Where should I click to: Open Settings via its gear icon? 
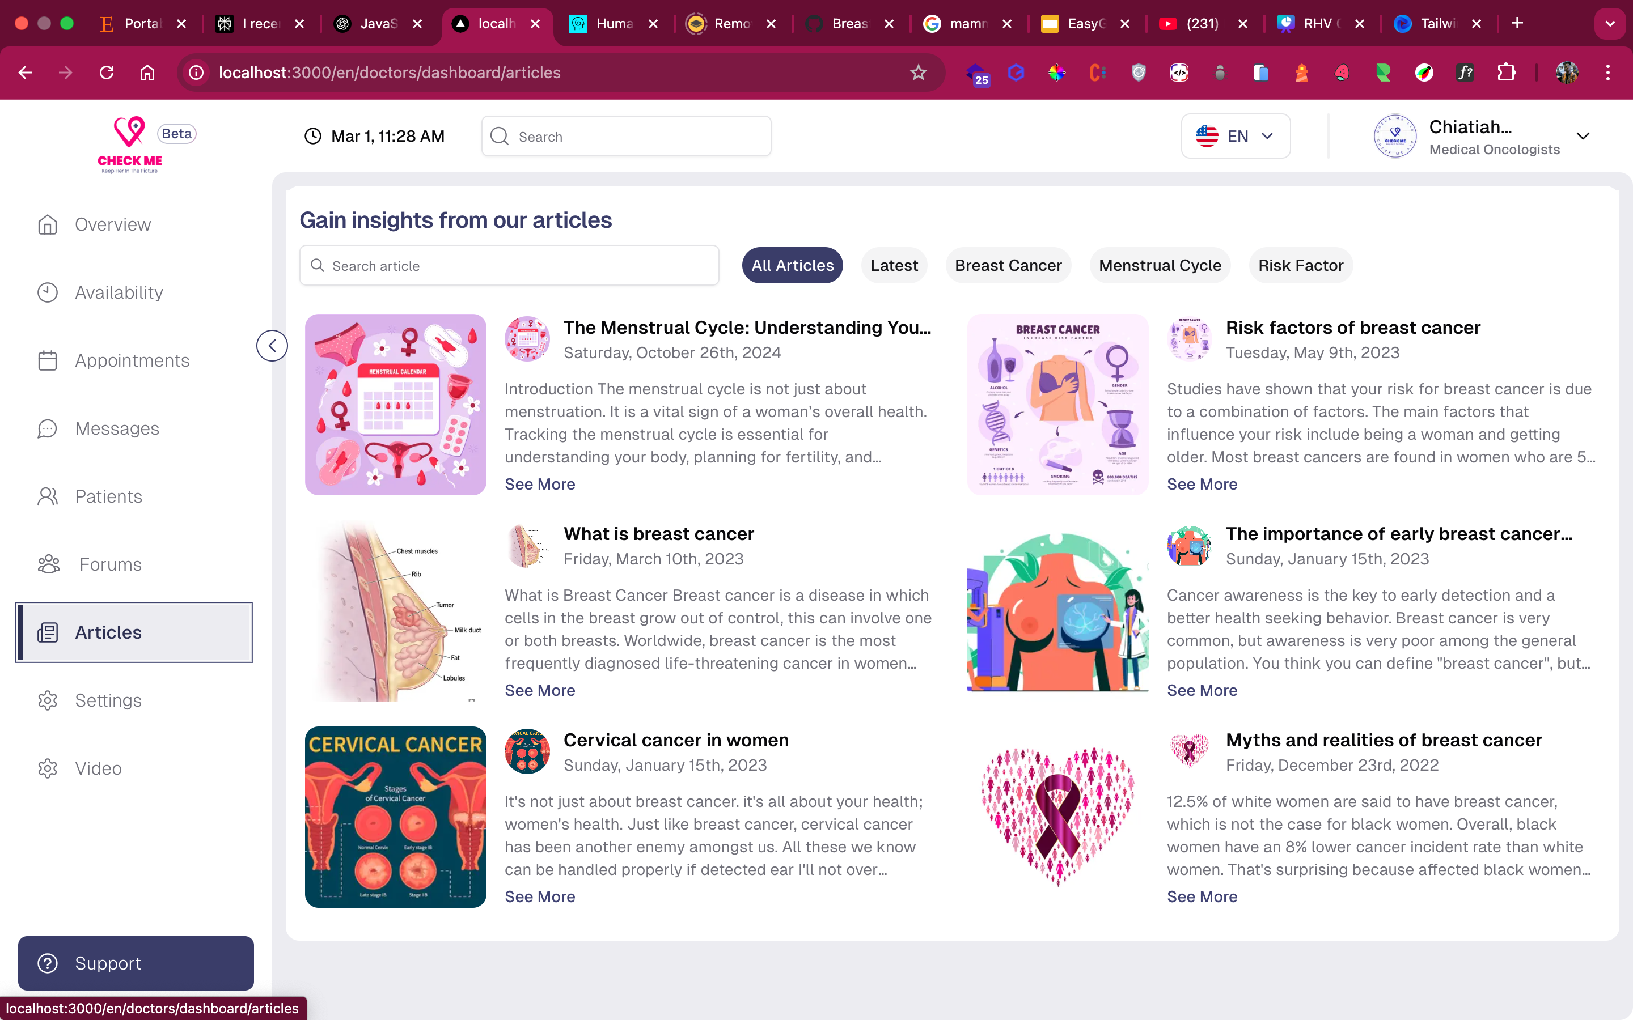point(47,701)
